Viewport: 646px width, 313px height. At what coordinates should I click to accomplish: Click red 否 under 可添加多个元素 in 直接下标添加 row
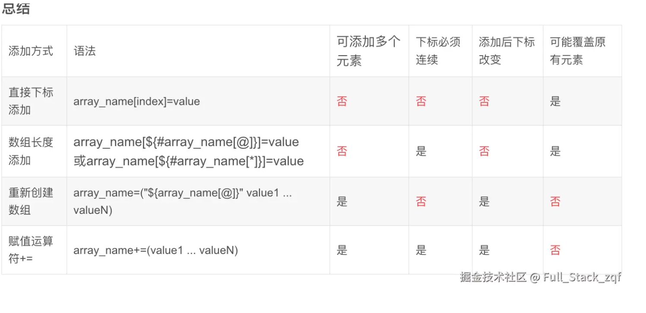pos(342,101)
